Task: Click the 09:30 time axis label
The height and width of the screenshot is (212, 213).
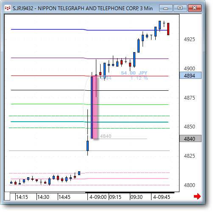Action: (137, 197)
